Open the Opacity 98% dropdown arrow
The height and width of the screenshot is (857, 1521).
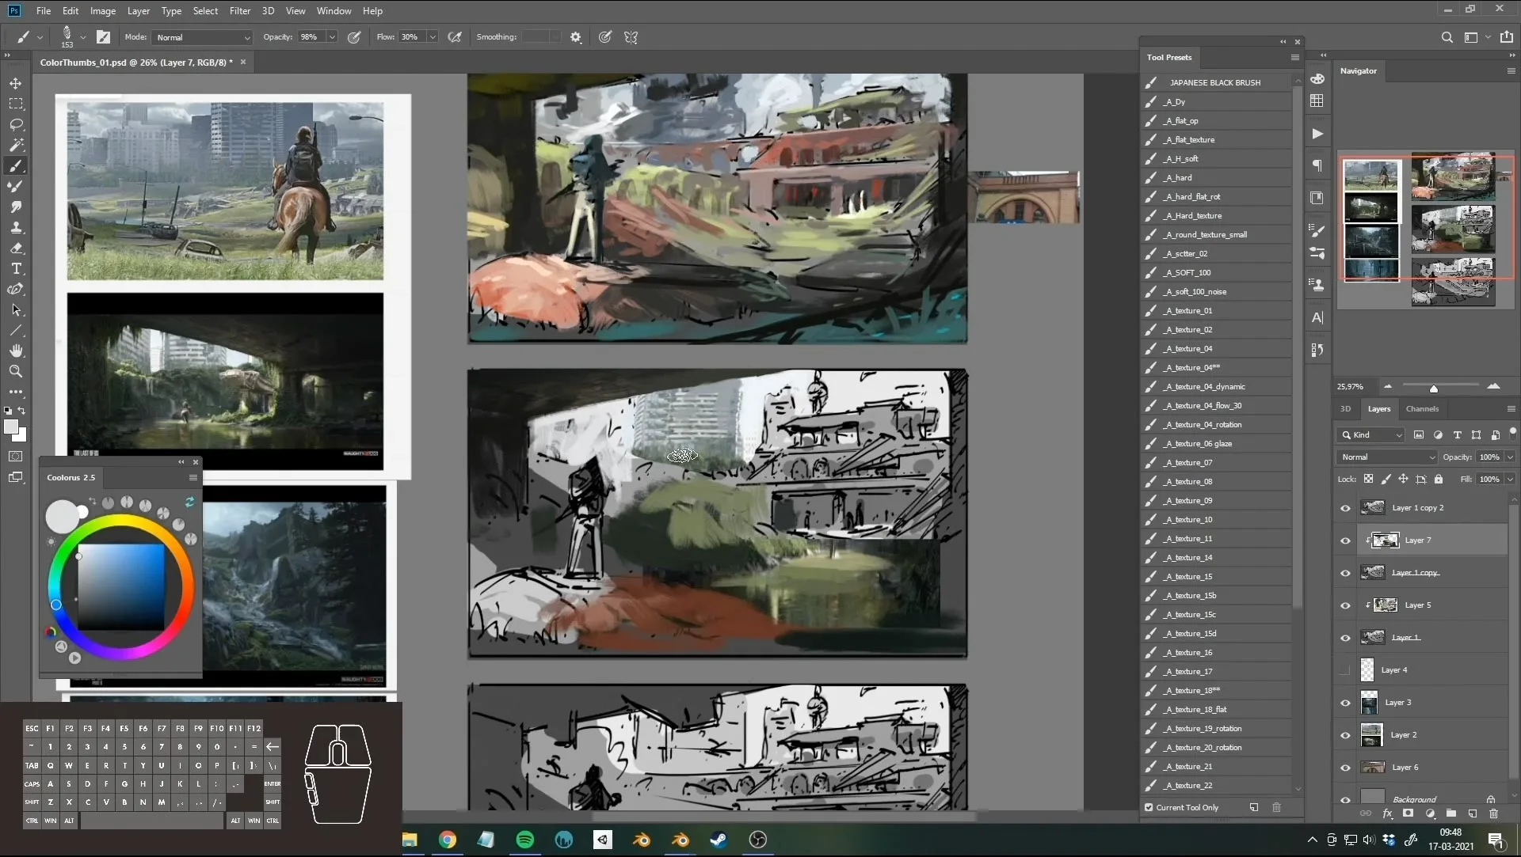tap(332, 37)
